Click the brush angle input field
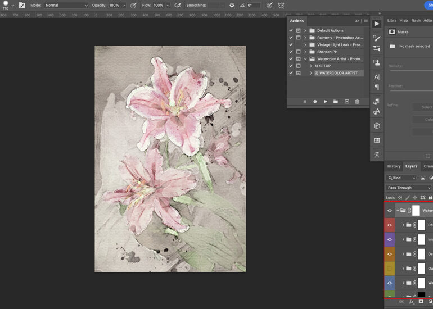Image resolution: width=433 pixels, height=309 pixels. tap(254, 5)
